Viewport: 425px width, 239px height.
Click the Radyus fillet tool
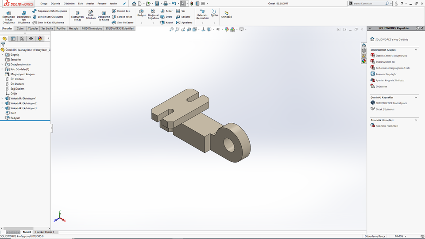click(x=142, y=13)
